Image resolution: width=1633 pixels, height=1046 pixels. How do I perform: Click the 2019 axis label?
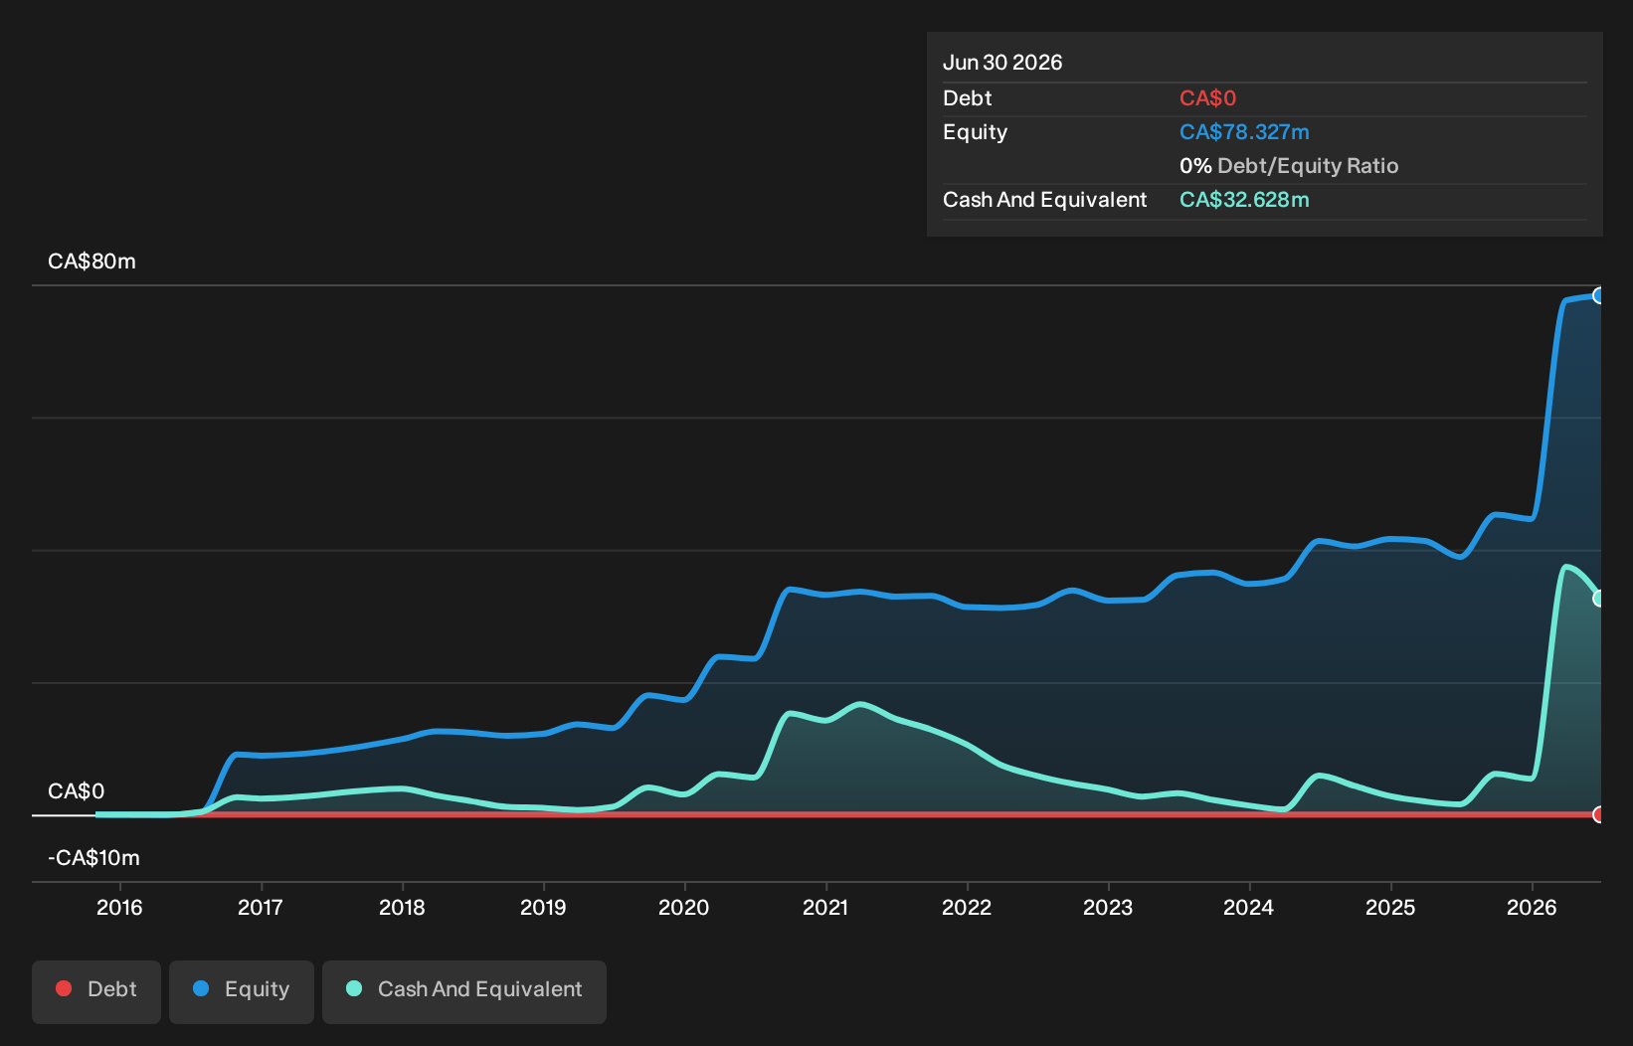click(543, 907)
